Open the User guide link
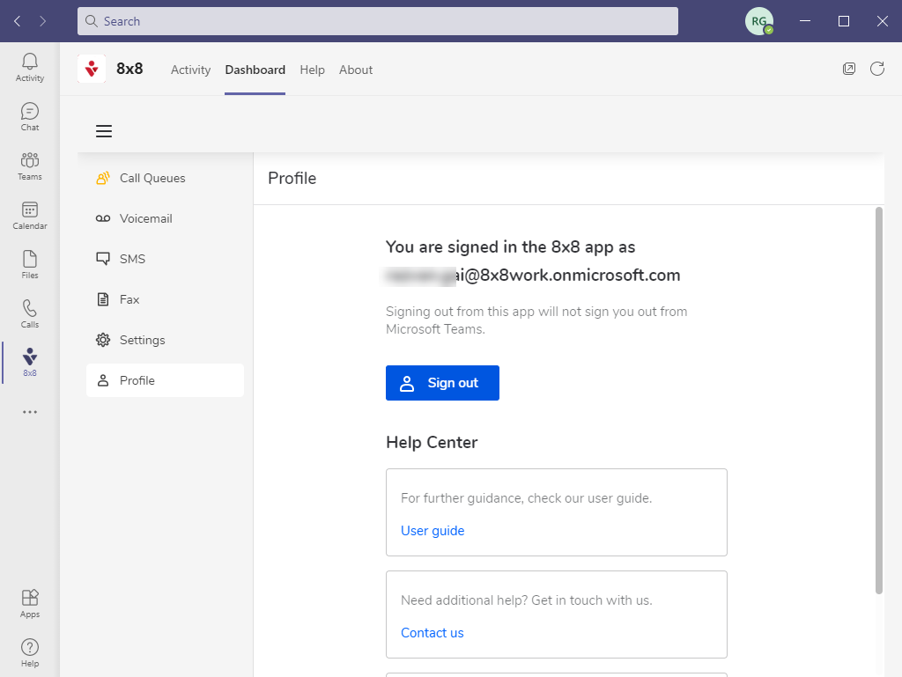 [x=433, y=531]
